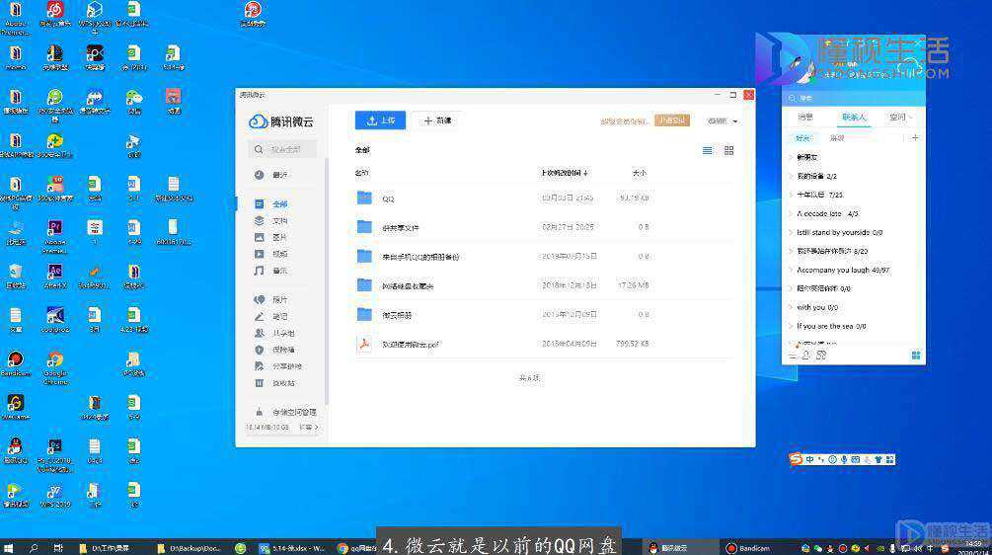Click the plus add button in QQ contacts

tap(915, 138)
